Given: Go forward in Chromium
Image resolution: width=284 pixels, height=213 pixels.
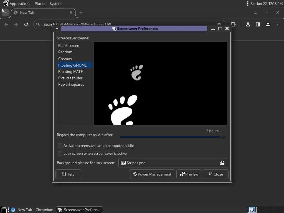Looking at the screenshot, I should click(x=16, y=24).
